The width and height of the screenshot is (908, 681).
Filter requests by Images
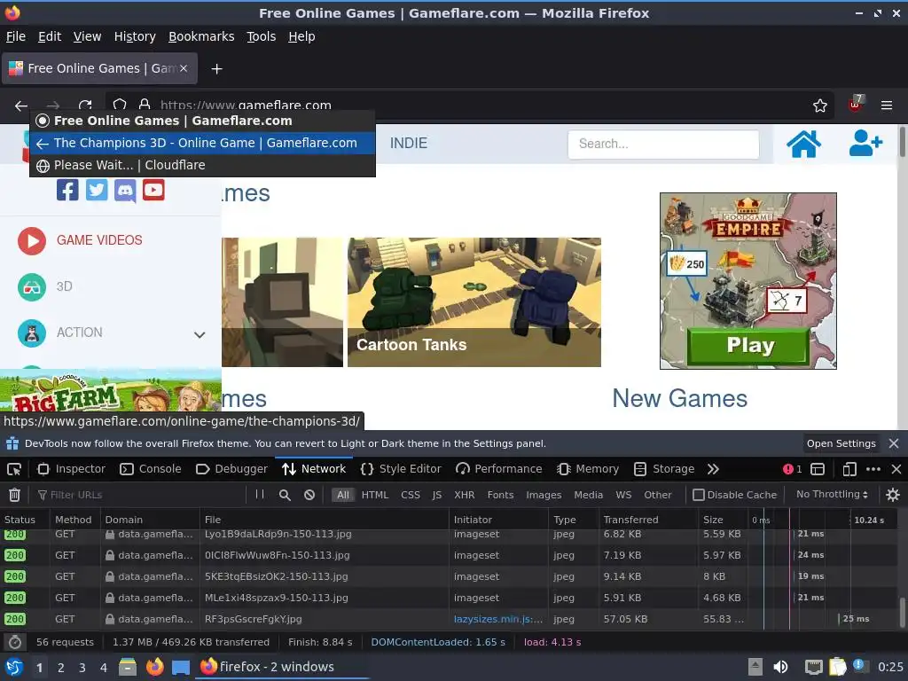(544, 495)
